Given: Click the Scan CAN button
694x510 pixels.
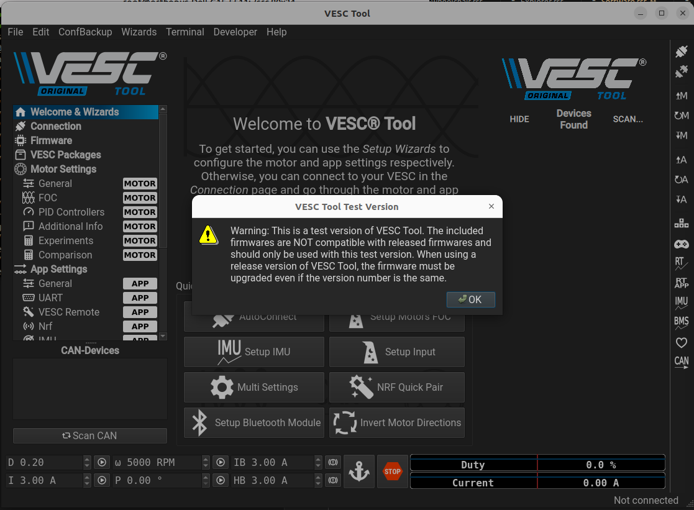Looking at the screenshot, I should (89, 435).
